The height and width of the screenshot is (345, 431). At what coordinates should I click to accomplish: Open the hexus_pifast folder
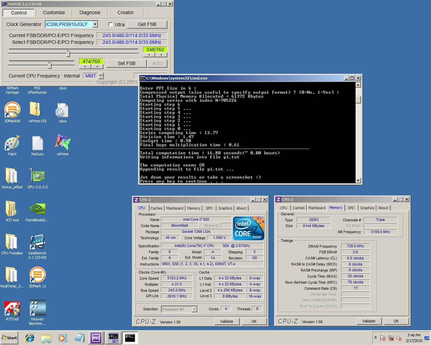tap(12, 179)
